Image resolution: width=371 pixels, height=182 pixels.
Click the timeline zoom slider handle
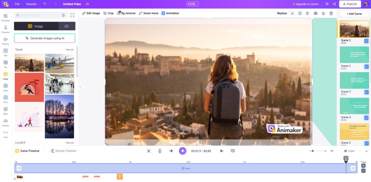(x=313, y=151)
